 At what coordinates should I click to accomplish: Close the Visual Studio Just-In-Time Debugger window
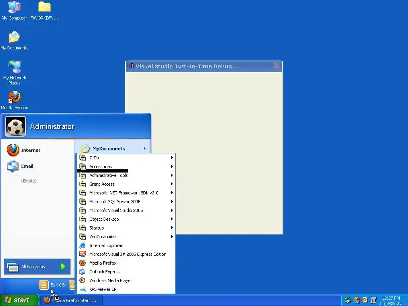click(x=277, y=66)
